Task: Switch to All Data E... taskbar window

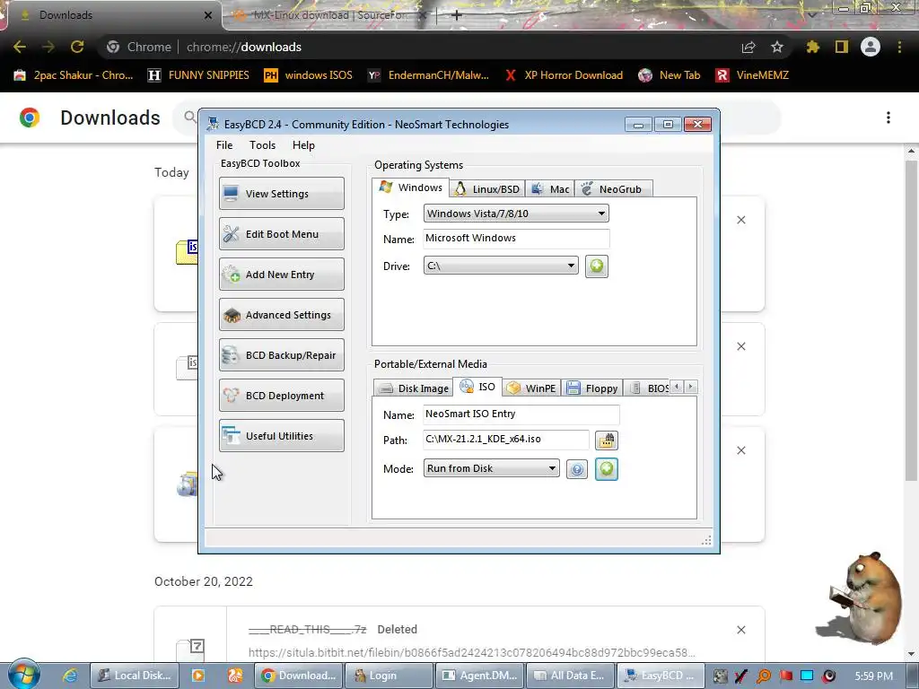Action: coord(569,676)
